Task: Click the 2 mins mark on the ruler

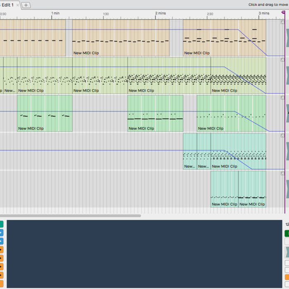Action: 161,13
